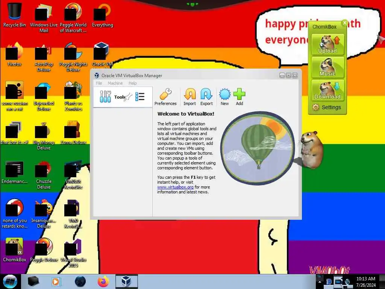Select the Tools item in left pane
385x289 pixels.
(x=123, y=97)
